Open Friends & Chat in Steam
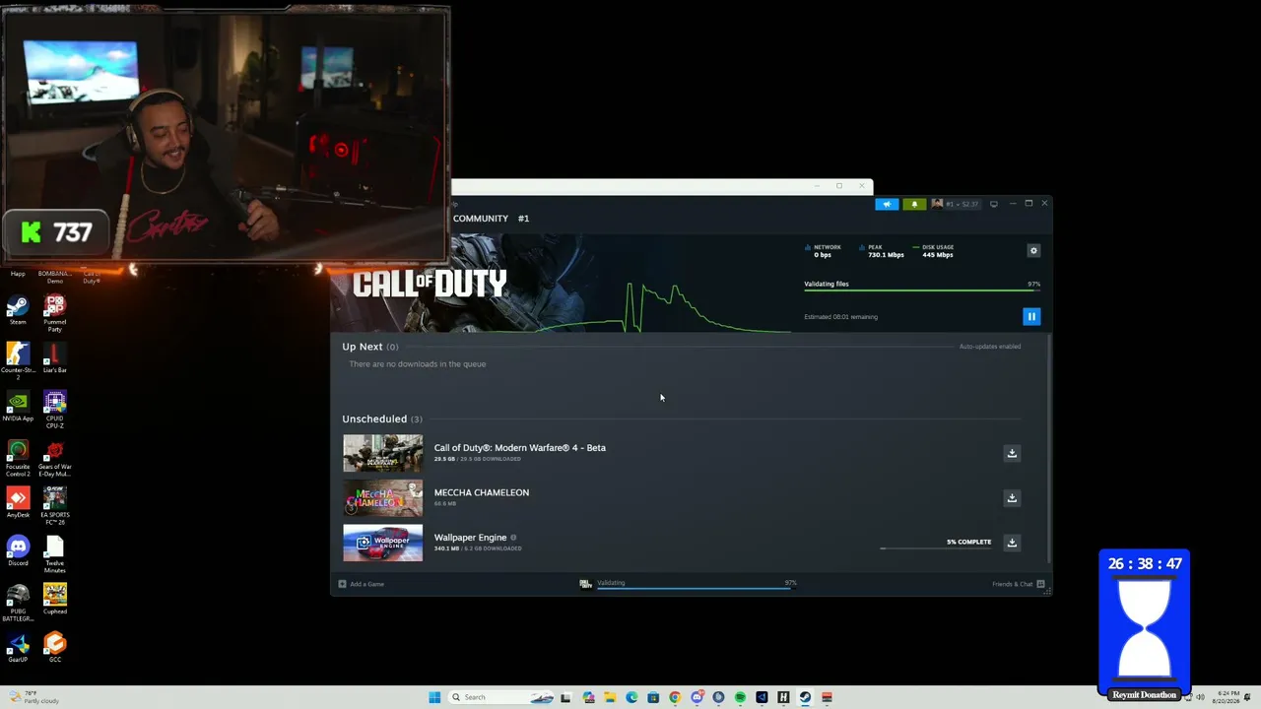This screenshot has height=709, width=1261. click(1019, 584)
